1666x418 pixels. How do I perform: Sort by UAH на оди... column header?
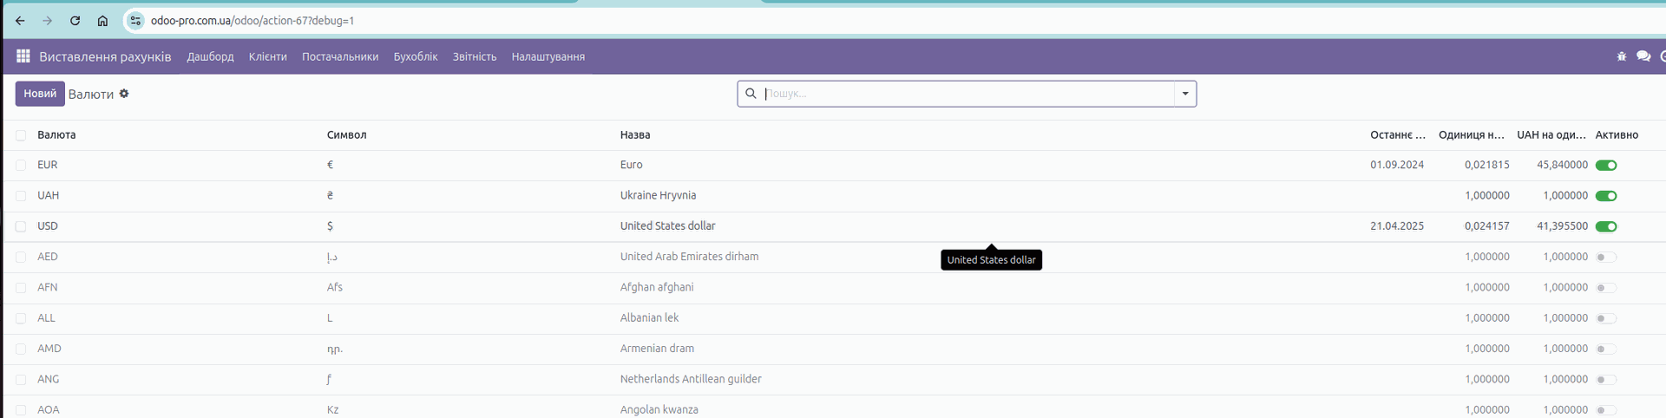click(x=1551, y=135)
